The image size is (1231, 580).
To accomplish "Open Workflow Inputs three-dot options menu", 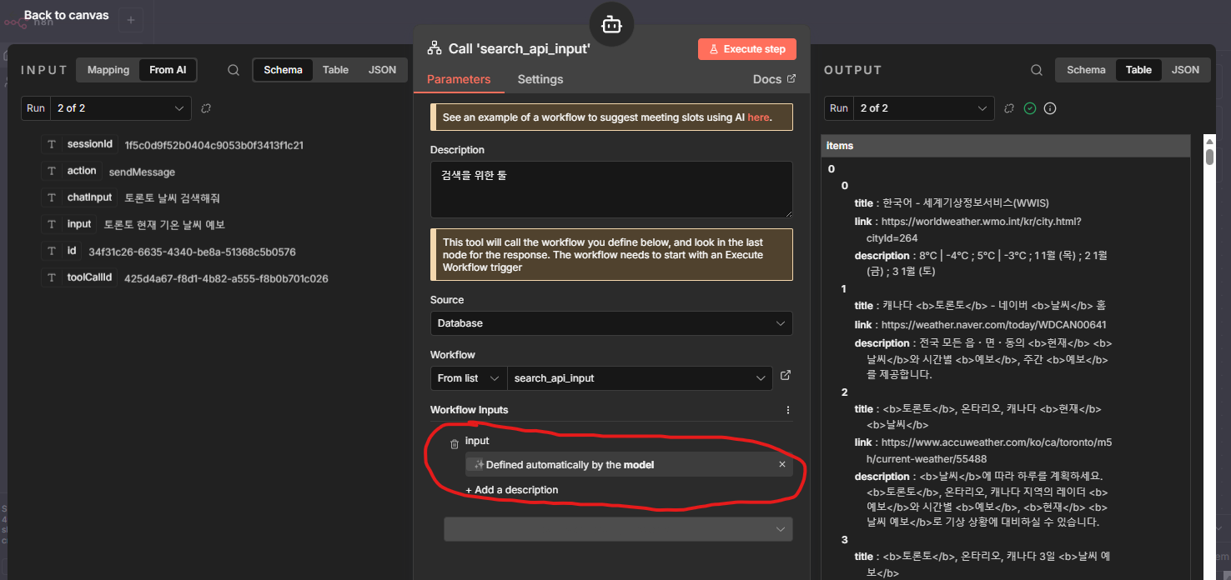I will click(788, 410).
